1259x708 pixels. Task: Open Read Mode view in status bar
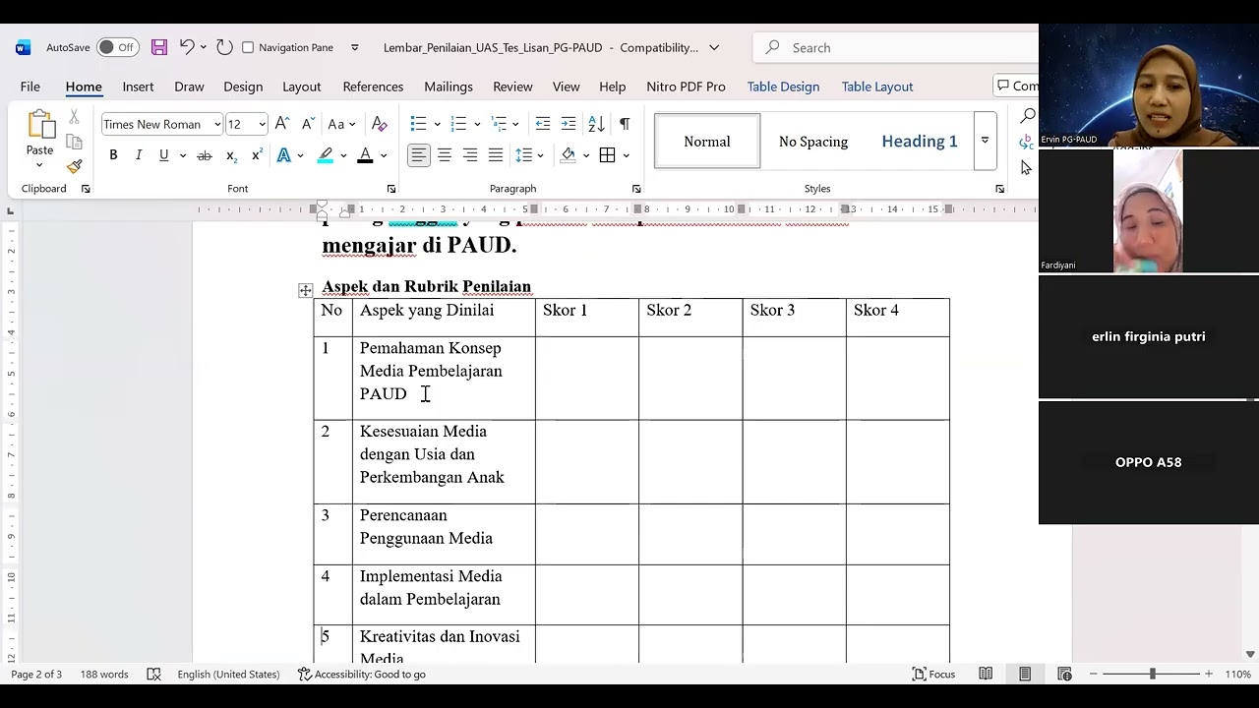pos(986,674)
